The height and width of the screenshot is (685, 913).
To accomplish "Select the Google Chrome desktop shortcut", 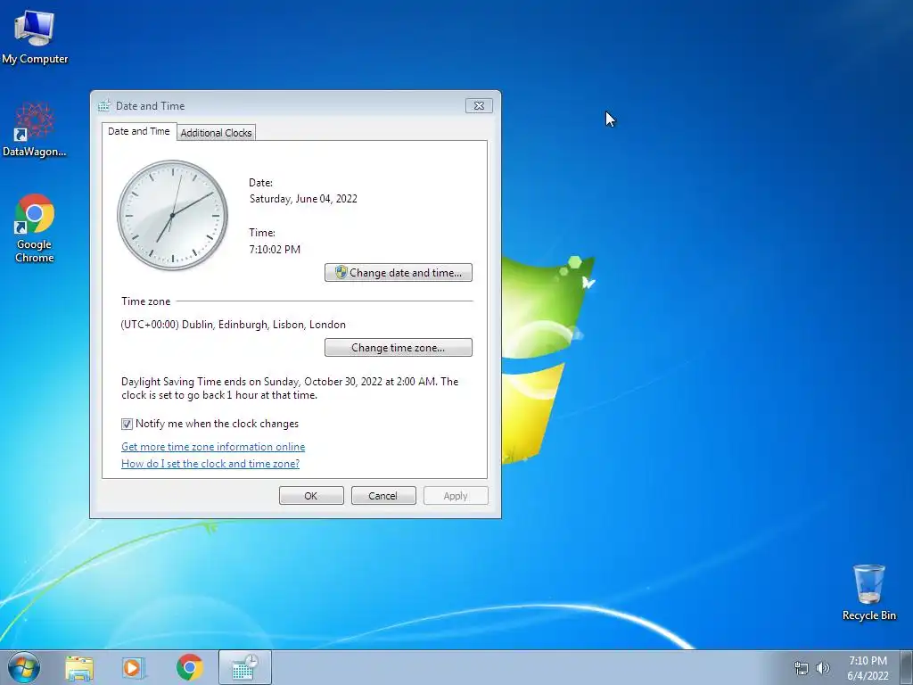I will tap(35, 227).
